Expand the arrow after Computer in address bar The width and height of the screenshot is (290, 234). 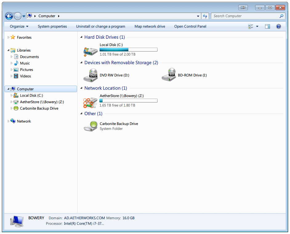58,16
